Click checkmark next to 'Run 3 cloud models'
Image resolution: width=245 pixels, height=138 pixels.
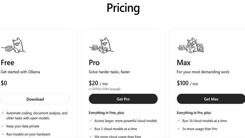click(91, 128)
